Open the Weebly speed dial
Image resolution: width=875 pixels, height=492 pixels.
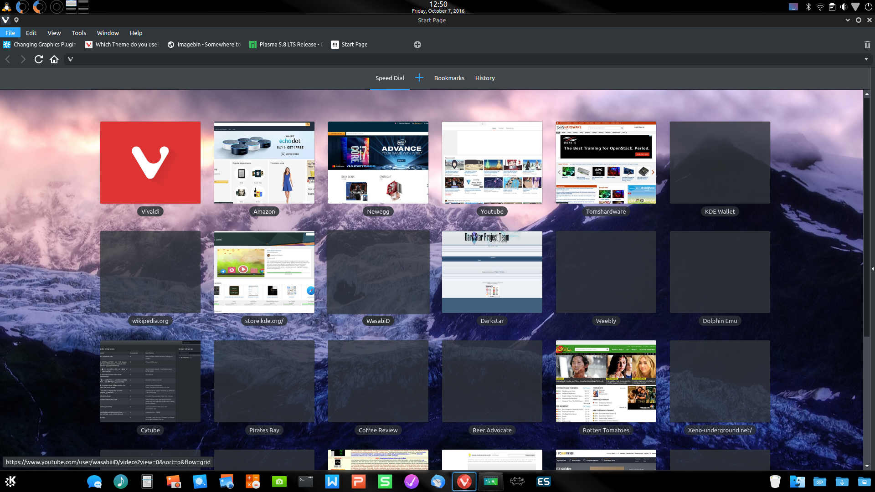[606, 272]
